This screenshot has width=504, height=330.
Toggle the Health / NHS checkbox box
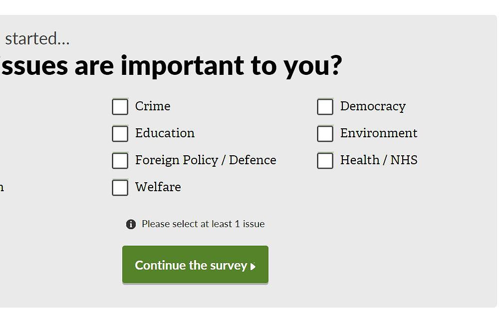[325, 161]
